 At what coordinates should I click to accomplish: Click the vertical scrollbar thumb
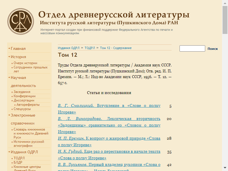pyautogui.click(x=225, y=20)
